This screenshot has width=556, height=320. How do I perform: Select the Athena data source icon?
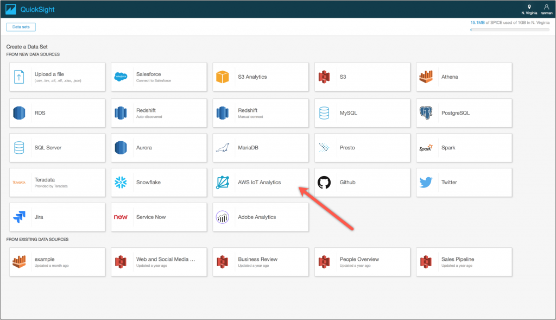pyautogui.click(x=426, y=77)
